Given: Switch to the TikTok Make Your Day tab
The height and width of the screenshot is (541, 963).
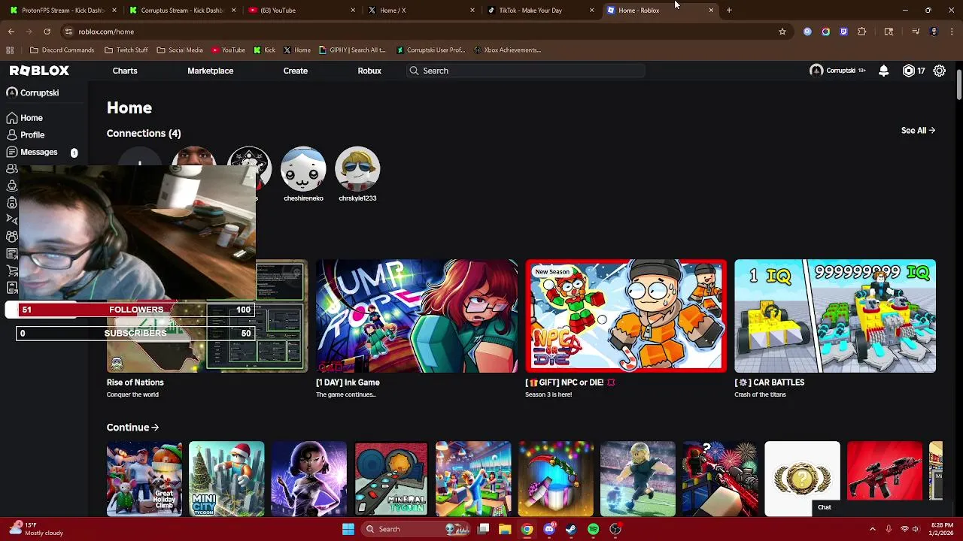Looking at the screenshot, I should (x=541, y=11).
